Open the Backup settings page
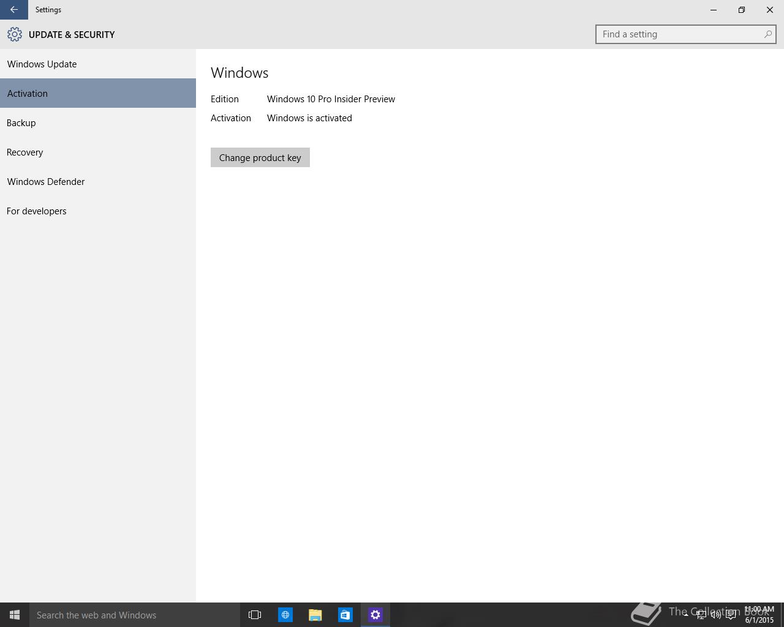 98,122
